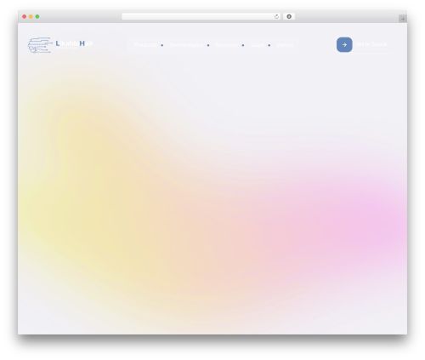
Task: Click the LikableHair brand name text
Action: coord(74,43)
